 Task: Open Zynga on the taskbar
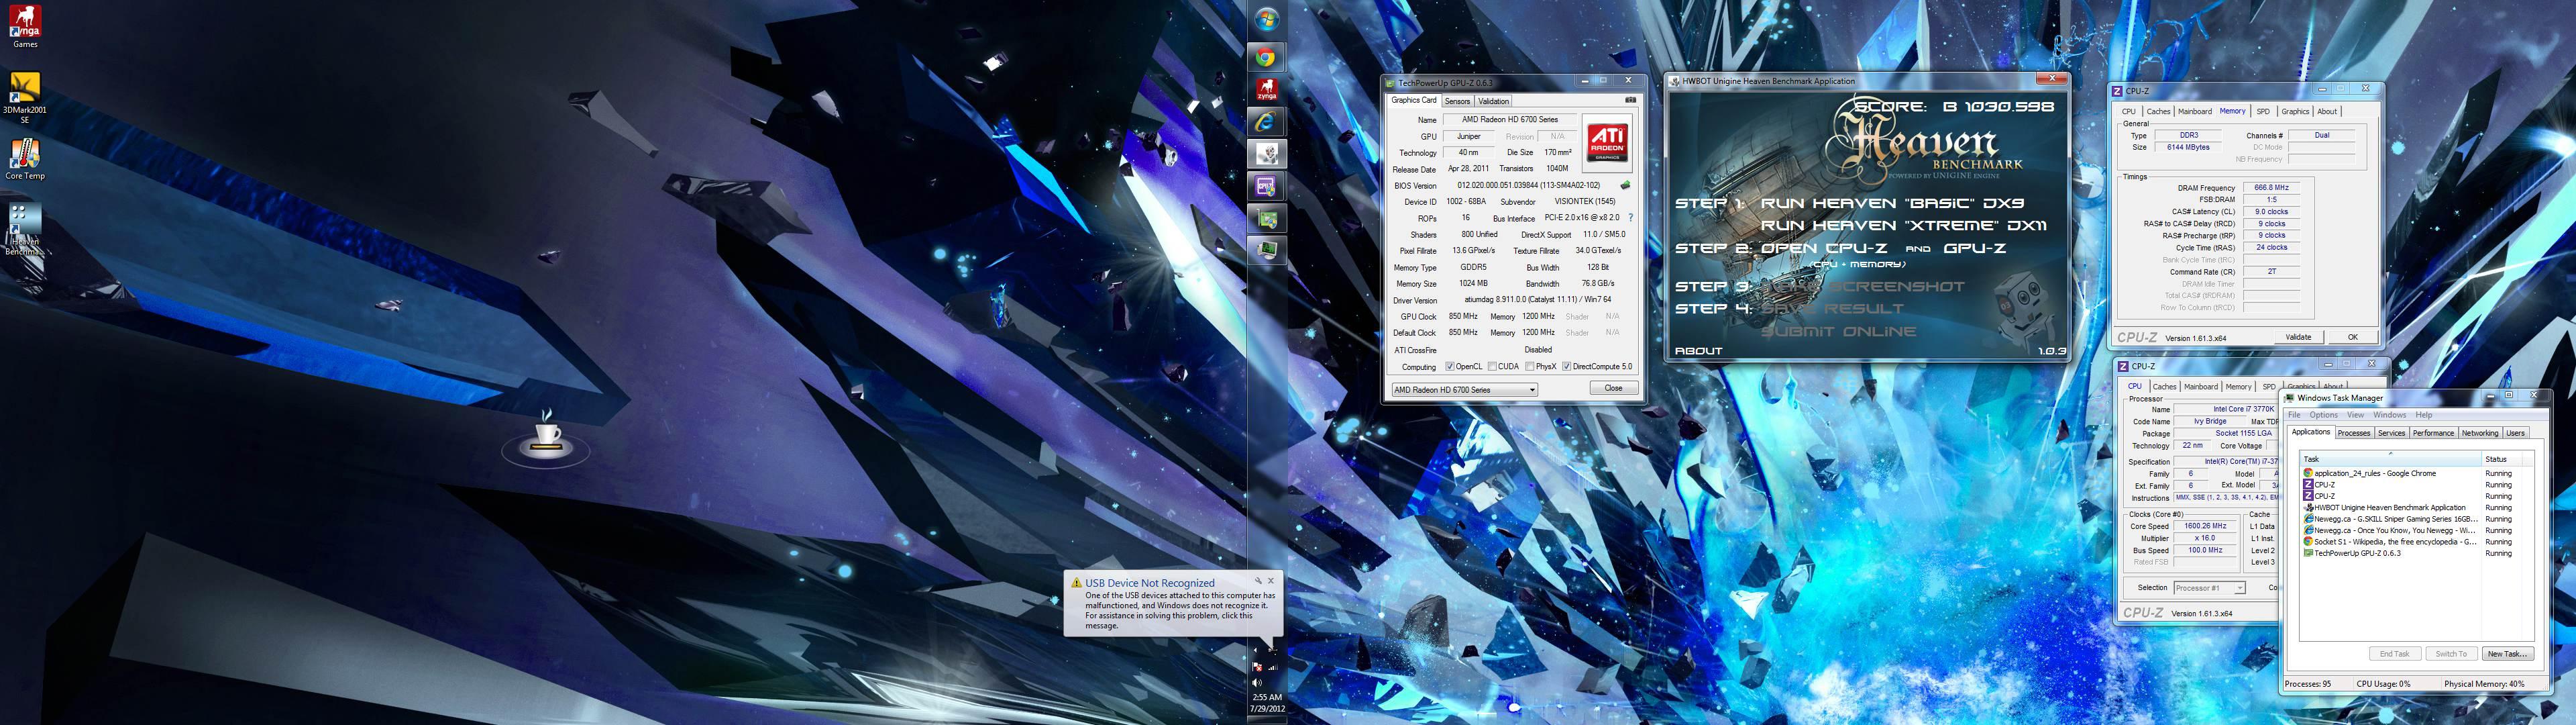pos(1266,90)
